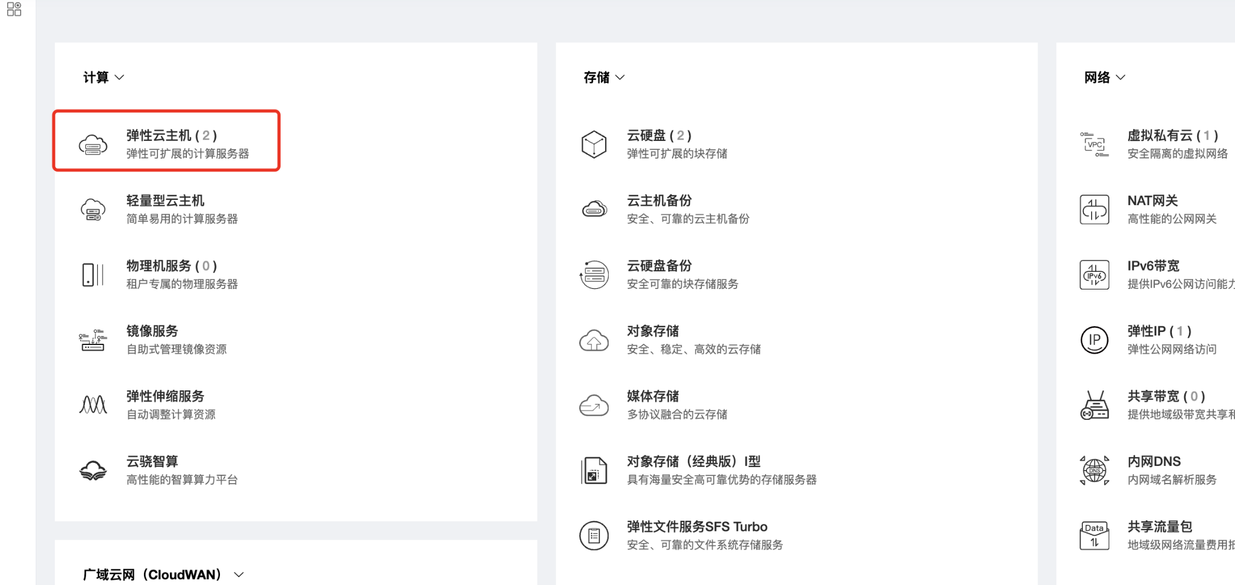This screenshot has height=585, width=1235.
Task: Click the 轻量型云主机 icon
Action: (x=93, y=209)
